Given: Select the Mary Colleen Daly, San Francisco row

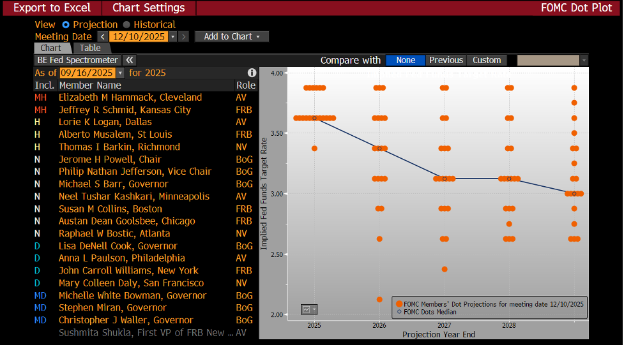Looking at the screenshot, I should tap(146, 283).
